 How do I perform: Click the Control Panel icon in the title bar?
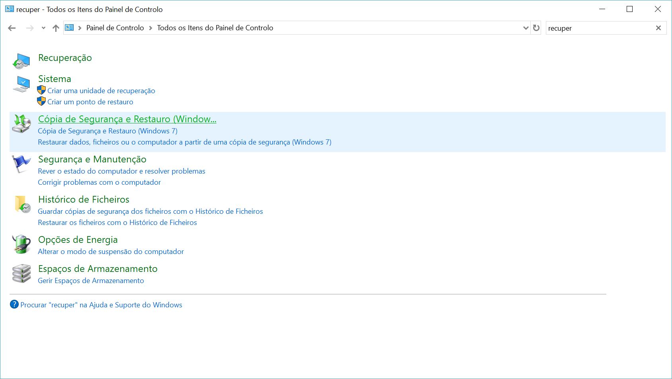click(10, 9)
